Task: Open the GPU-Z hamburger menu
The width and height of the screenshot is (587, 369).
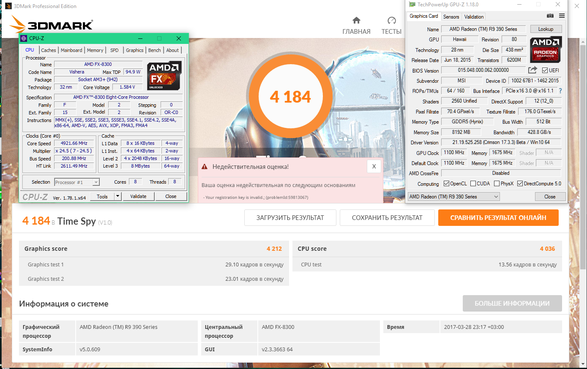Action: 562,16
